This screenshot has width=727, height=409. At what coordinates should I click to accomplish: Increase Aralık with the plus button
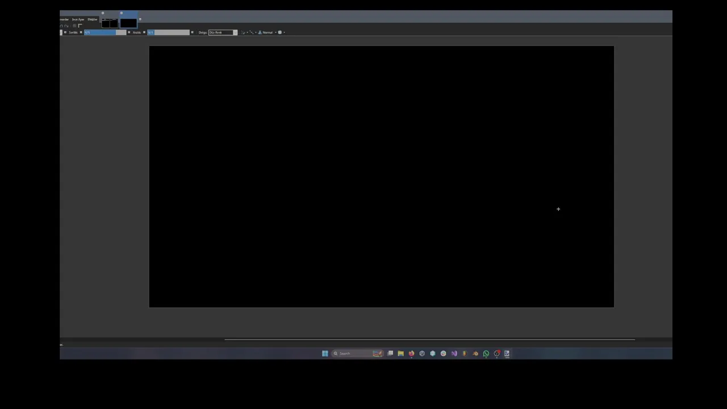[193, 32]
